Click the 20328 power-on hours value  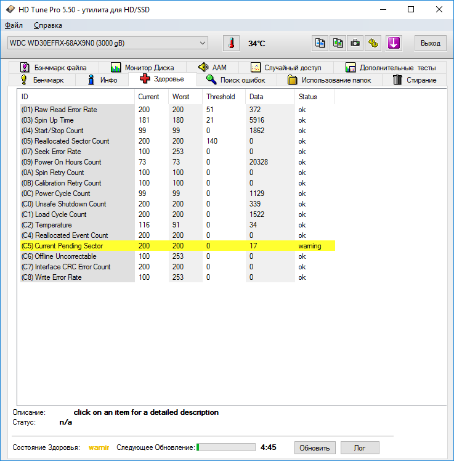coord(259,162)
